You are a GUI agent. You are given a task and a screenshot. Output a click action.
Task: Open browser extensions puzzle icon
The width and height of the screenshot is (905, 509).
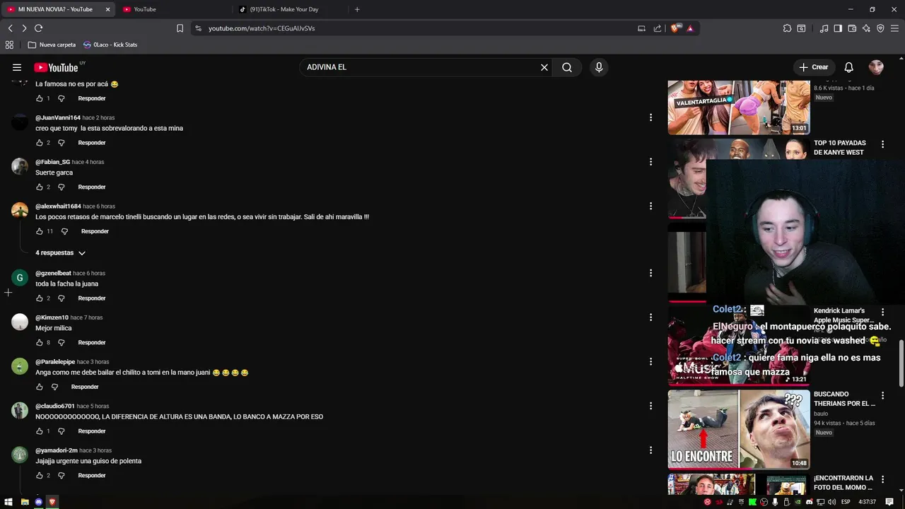[787, 28]
